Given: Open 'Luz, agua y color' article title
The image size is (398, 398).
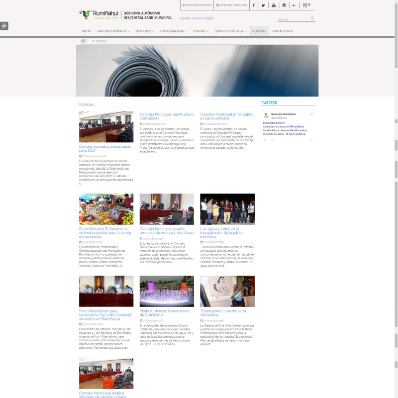Looking at the screenshot, I should [x=221, y=233].
